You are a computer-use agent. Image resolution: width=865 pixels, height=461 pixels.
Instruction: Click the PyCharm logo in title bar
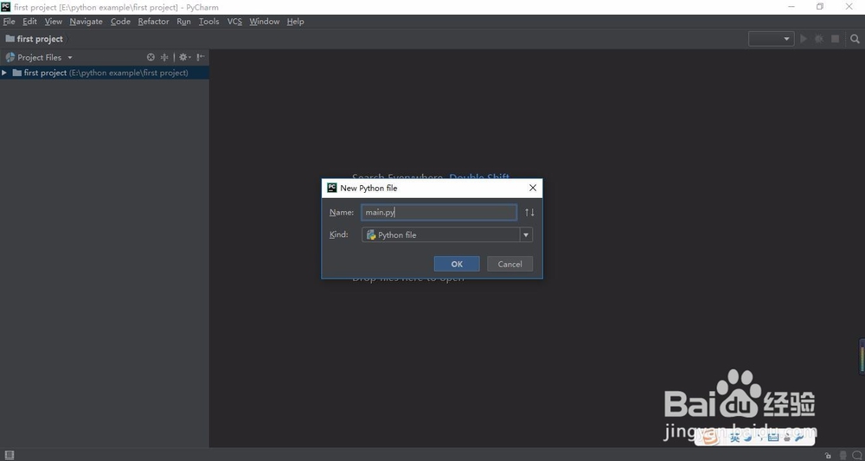(5, 7)
